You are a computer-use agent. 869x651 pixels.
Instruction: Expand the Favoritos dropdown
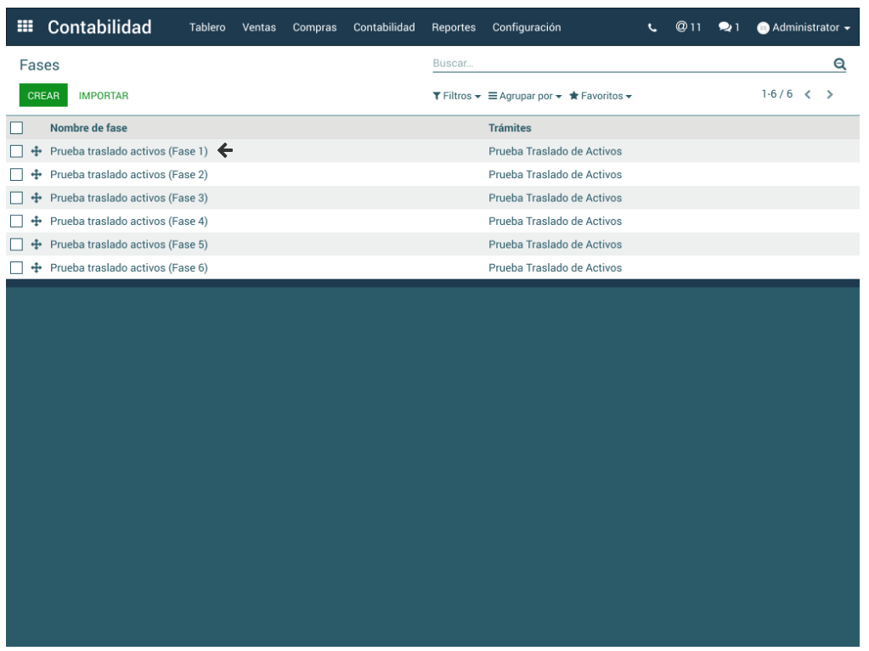coord(601,96)
